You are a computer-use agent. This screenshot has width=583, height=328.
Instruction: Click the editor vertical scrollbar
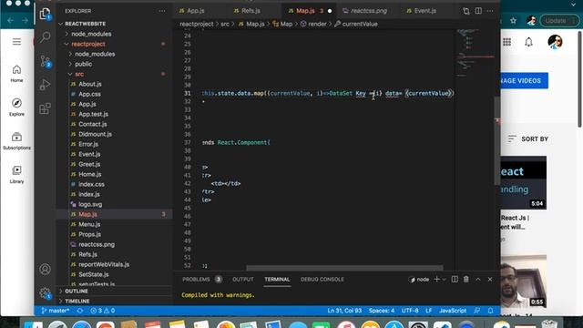pos(497,140)
